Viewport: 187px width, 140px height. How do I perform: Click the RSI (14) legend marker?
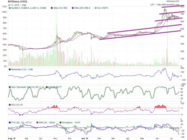10,105
